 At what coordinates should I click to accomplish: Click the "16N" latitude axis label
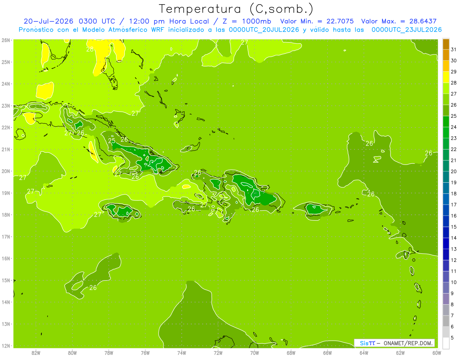(x=5, y=258)
